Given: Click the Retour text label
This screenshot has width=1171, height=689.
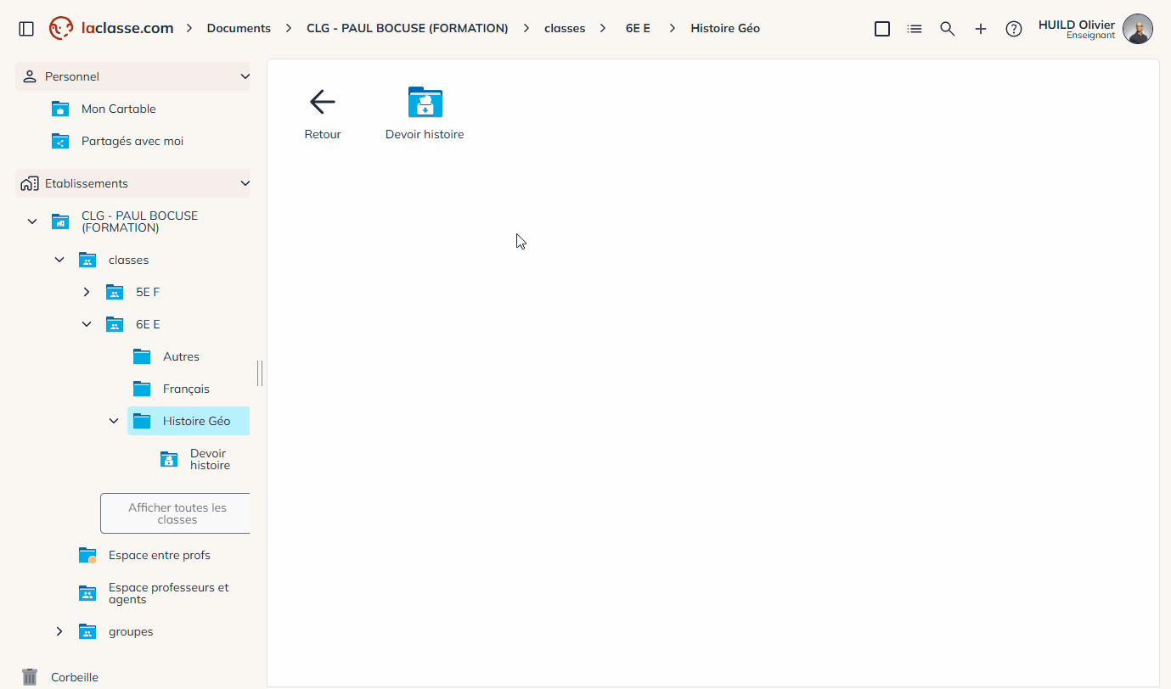Looking at the screenshot, I should click(x=323, y=134).
